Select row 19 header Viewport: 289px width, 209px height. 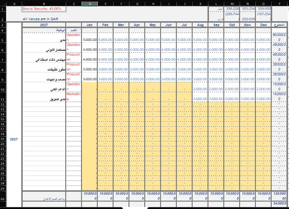(3, 139)
